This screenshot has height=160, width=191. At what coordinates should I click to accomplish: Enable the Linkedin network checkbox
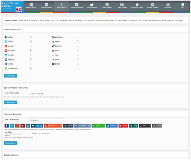click(x=31, y=55)
